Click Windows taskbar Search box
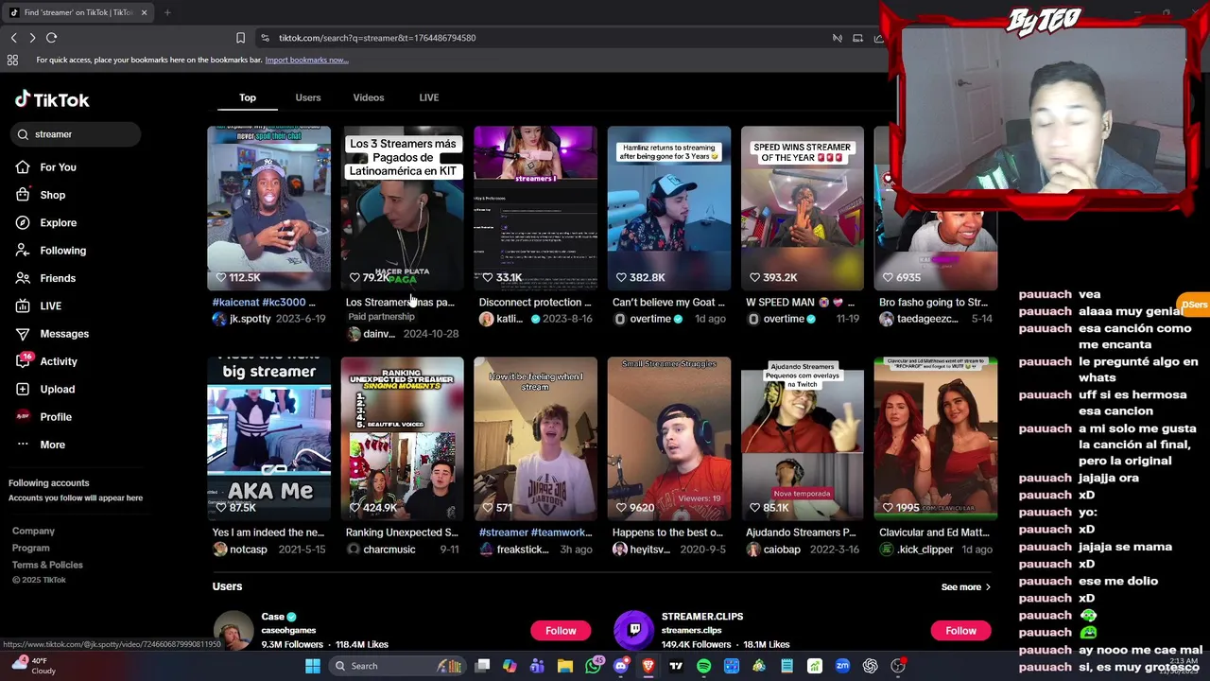This screenshot has width=1210, height=681. [x=397, y=666]
